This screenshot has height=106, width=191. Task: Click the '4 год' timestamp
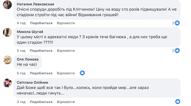click(x=21, y=23)
